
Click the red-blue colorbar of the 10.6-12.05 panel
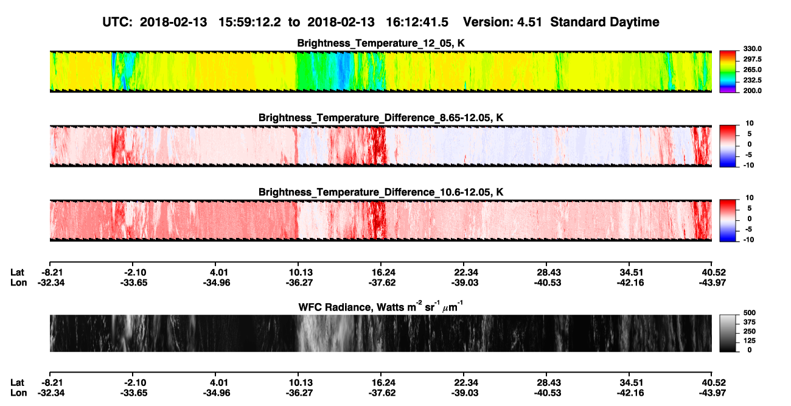728,220
